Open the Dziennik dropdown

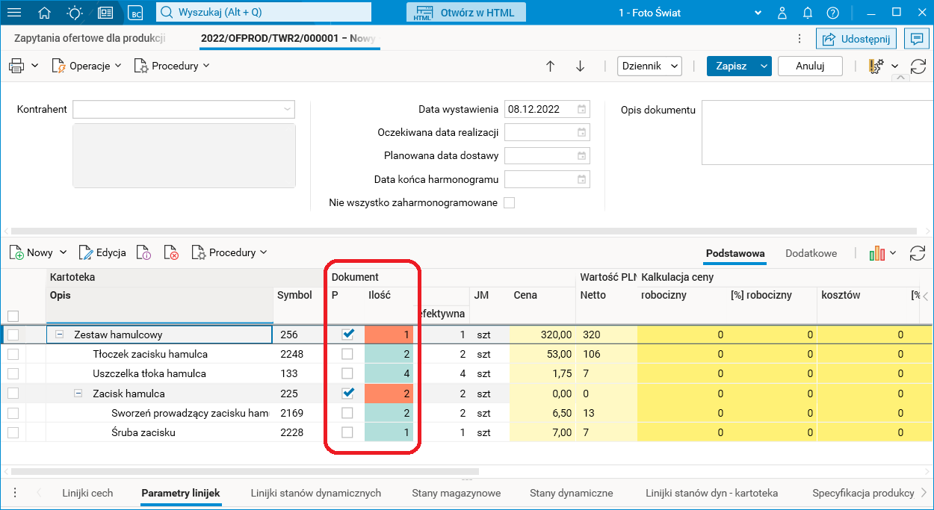650,66
